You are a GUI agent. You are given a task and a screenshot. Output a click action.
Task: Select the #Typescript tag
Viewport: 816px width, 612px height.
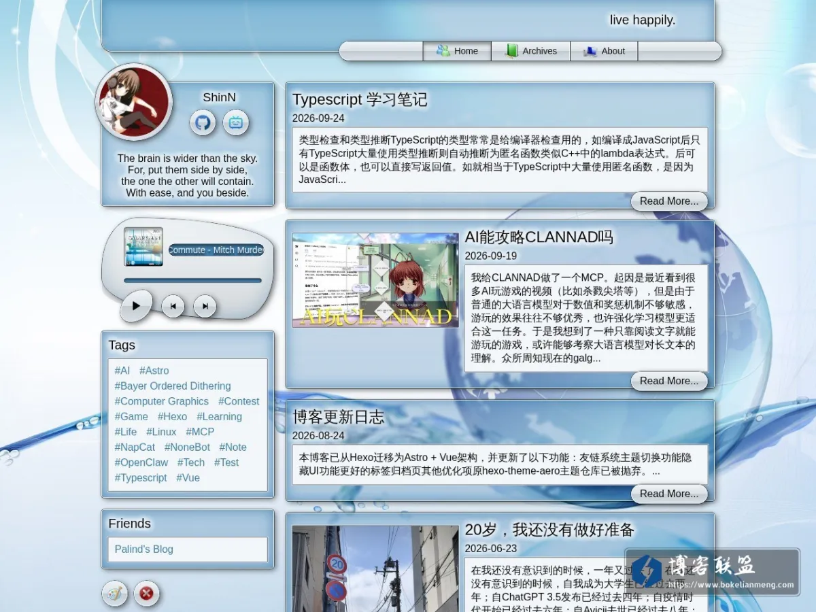click(141, 478)
